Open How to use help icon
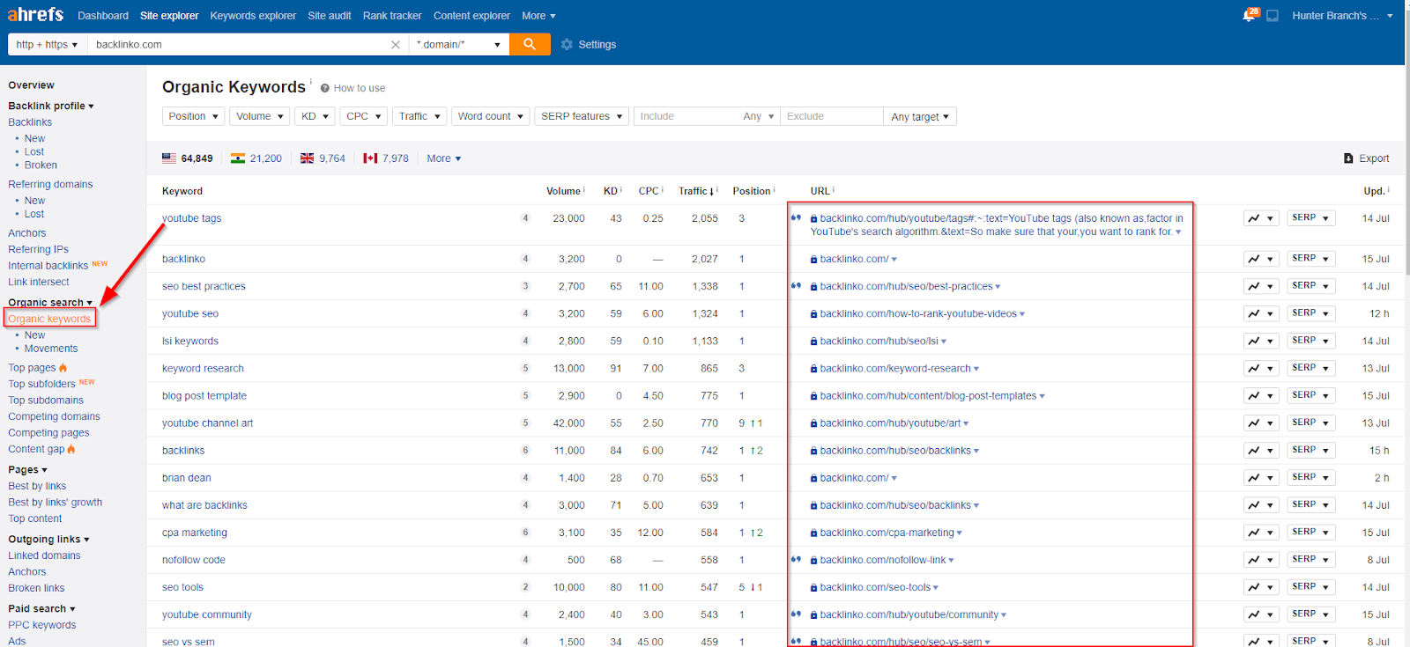The height and width of the screenshot is (647, 1410). click(325, 88)
